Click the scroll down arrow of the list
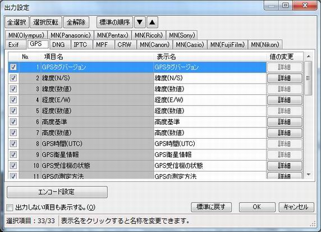 tap(309, 175)
